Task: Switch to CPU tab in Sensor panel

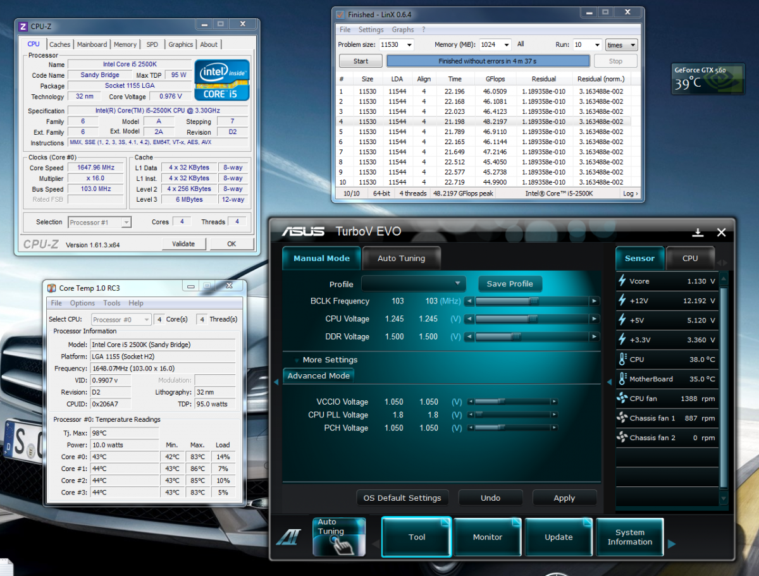Action: (690, 258)
